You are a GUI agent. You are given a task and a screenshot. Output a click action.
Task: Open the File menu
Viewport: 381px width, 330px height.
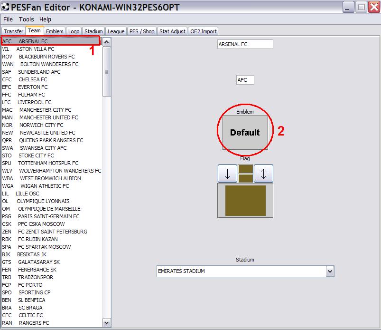tap(8, 19)
